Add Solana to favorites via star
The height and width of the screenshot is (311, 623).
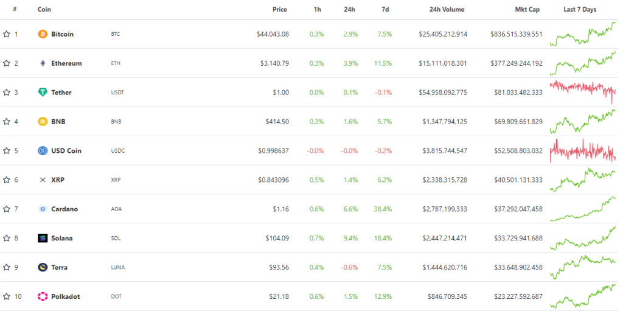[6, 238]
